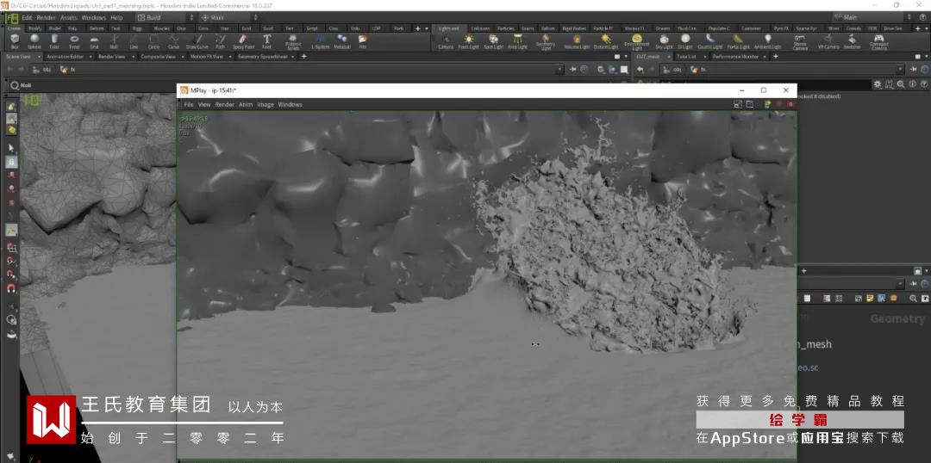Select the Metaball shelf tool
Viewport: 931px width, 463px height.
[x=342, y=41]
